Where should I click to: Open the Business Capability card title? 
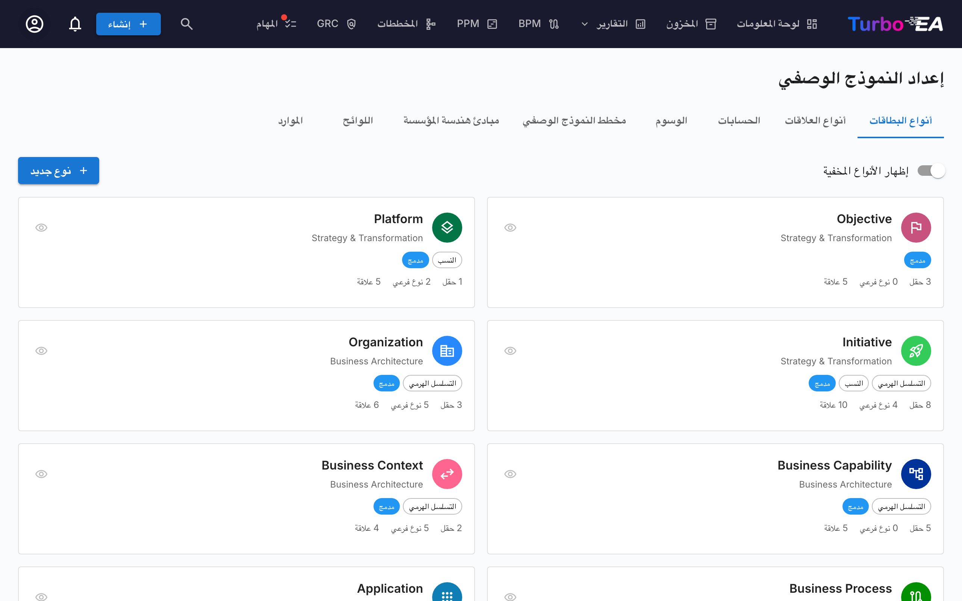point(834,465)
